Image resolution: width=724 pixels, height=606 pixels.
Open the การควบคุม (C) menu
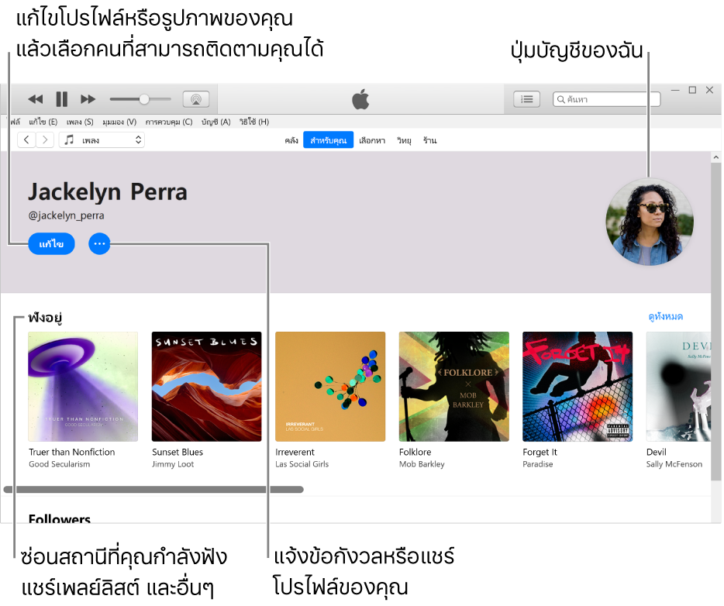[x=169, y=122]
